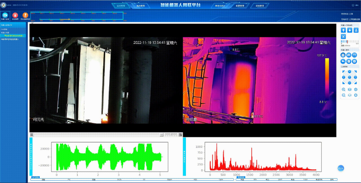361x183 pixels.
Task: Click the zoom in magnifier icon
Action: click(343, 89)
